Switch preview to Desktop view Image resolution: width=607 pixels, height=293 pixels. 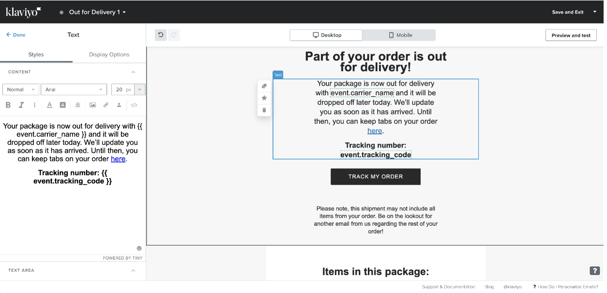tap(326, 35)
